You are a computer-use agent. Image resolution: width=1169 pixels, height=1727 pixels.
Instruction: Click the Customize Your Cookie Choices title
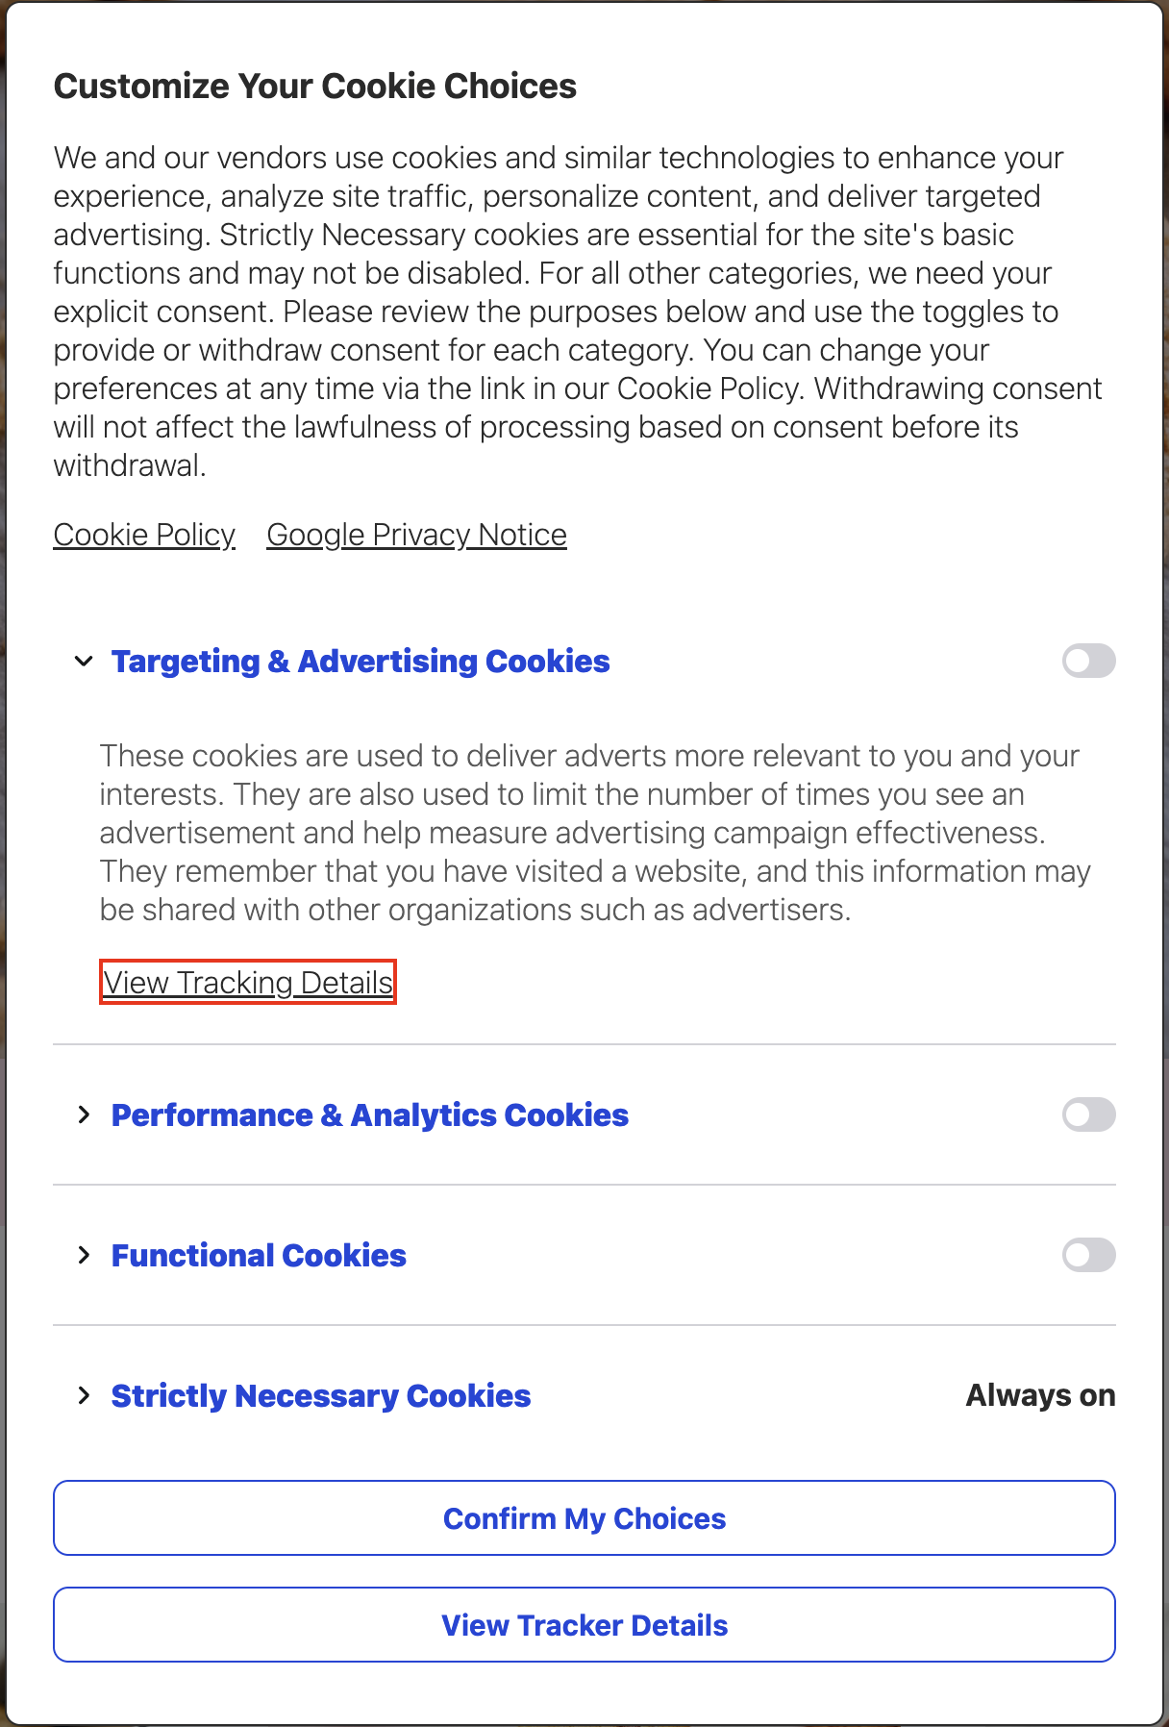(316, 86)
